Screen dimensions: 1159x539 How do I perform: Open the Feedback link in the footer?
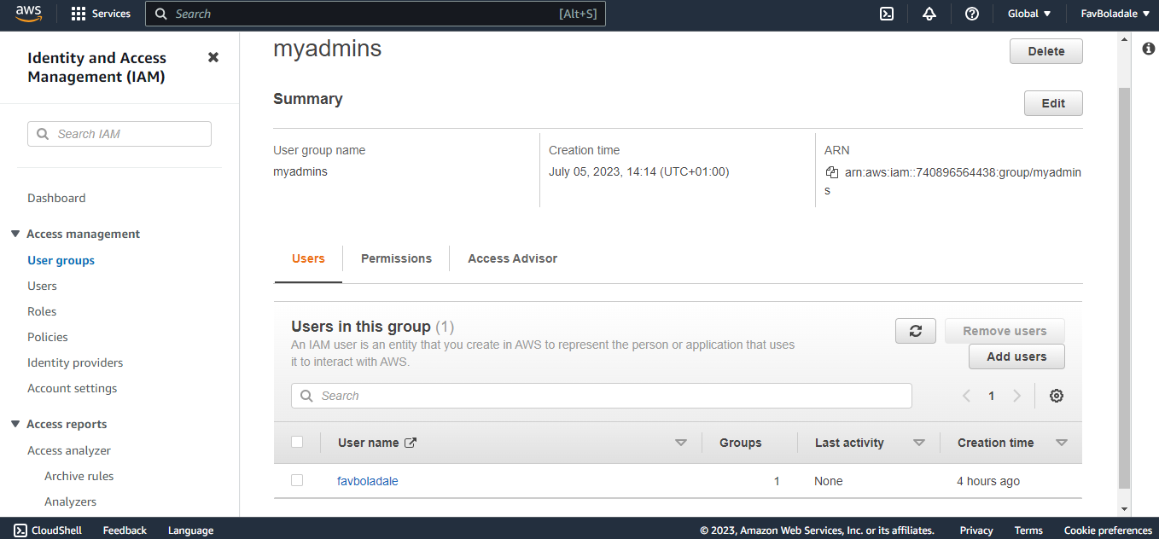(x=125, y=530)
